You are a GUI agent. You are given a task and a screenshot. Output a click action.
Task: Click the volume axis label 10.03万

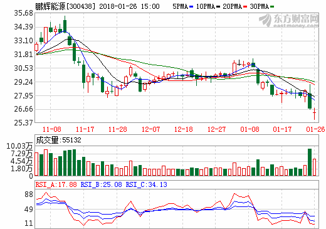pos(19,146)
